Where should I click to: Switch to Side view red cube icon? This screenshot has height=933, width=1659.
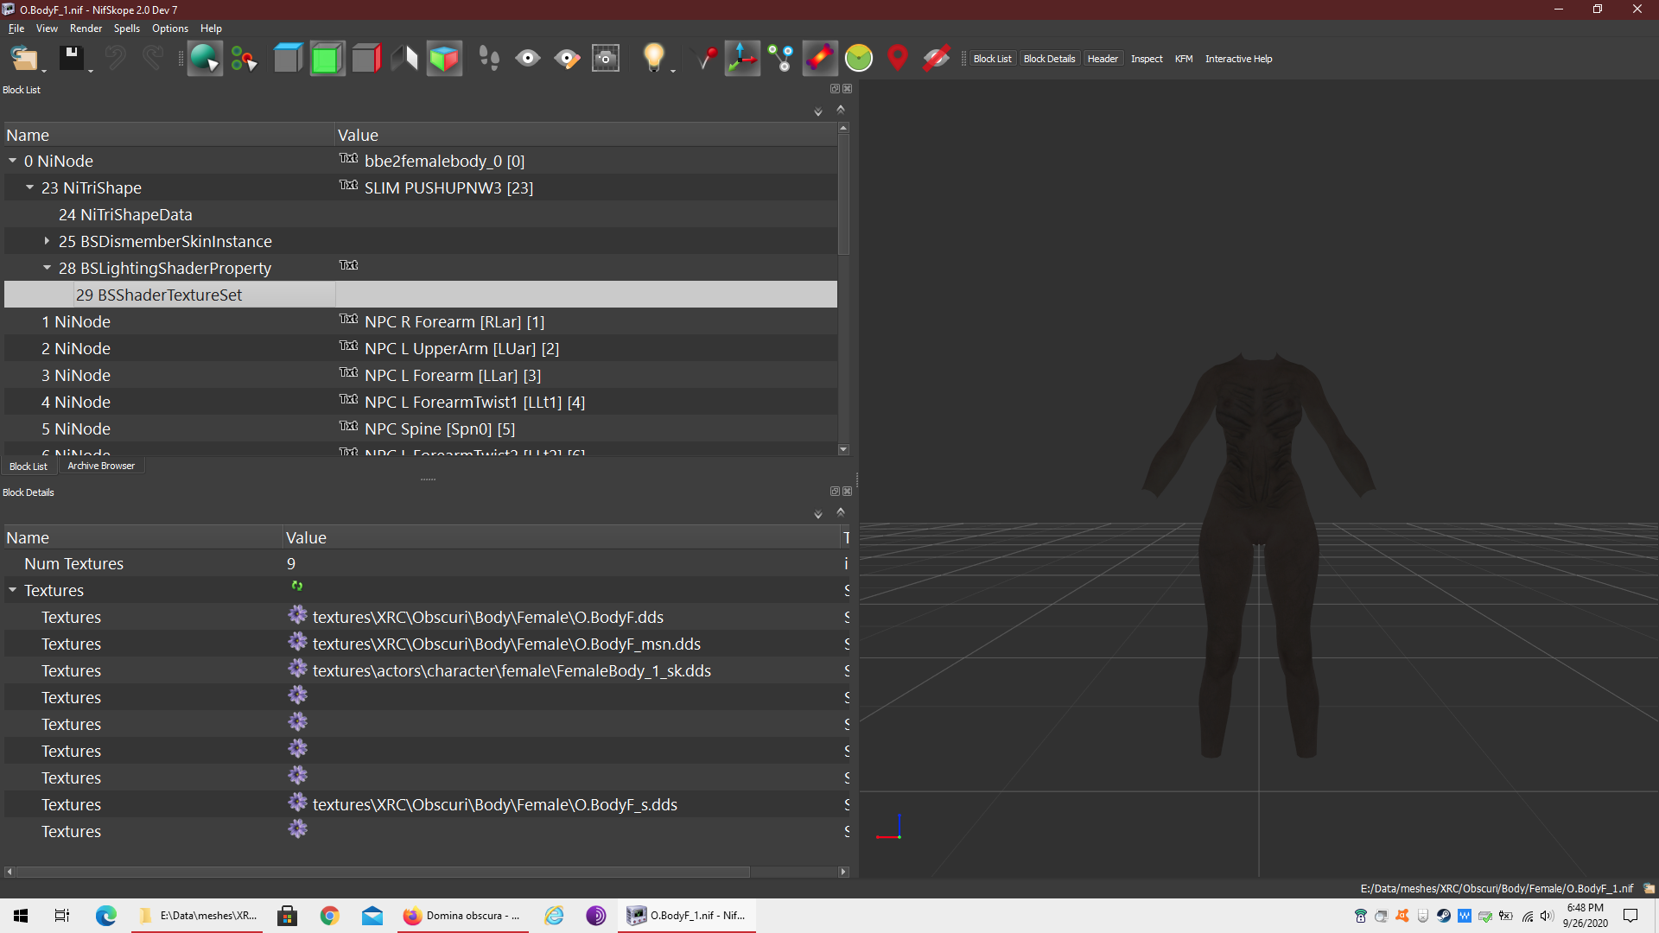point(366,59)
